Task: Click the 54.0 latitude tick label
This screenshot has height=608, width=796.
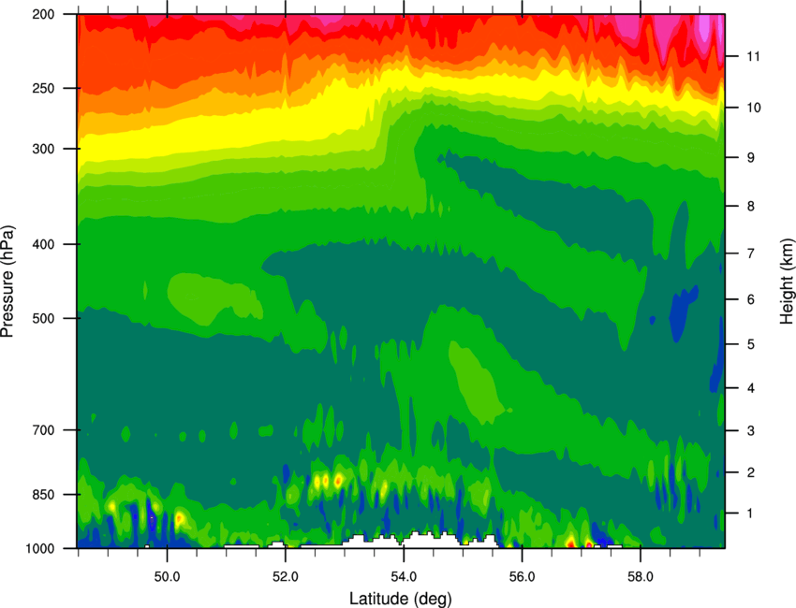Action: pos(404,576)
